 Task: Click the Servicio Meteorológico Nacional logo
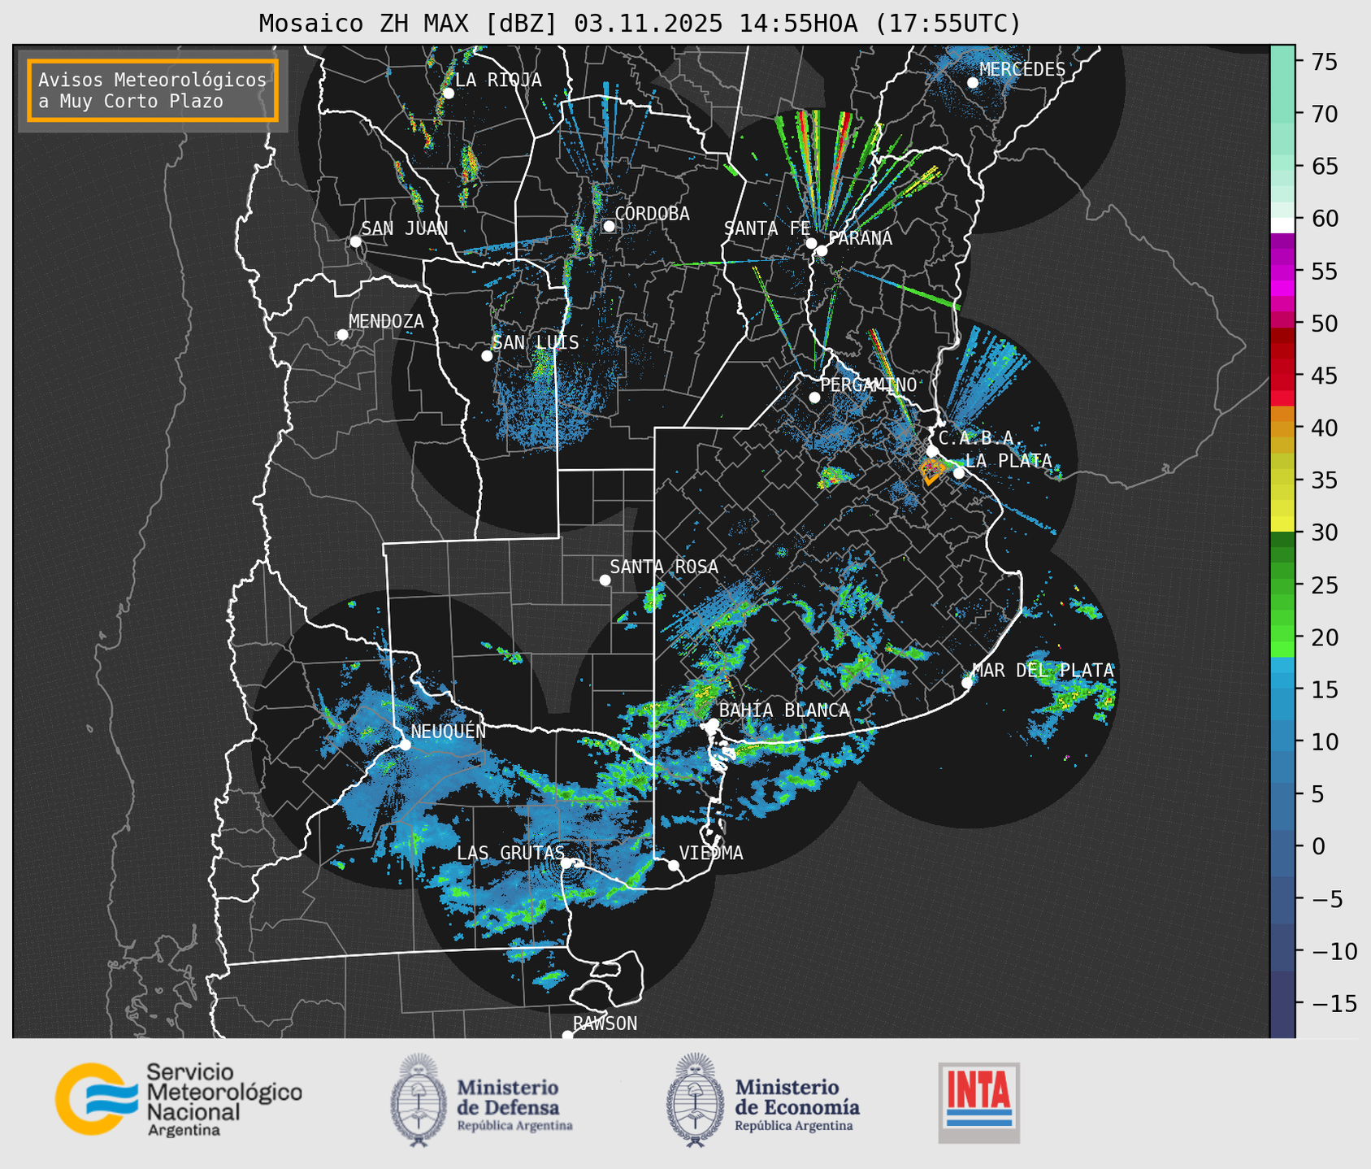(178, 1100)
